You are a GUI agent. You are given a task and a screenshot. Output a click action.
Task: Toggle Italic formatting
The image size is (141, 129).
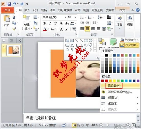point(50,23)
